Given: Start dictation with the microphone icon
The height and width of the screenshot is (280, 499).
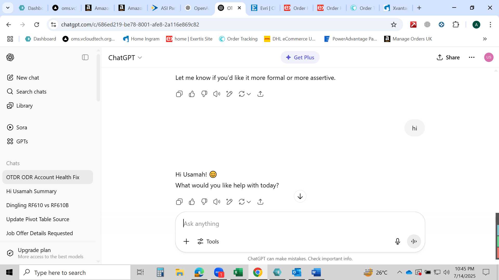Looking at the screenshot, I should 397,241.
